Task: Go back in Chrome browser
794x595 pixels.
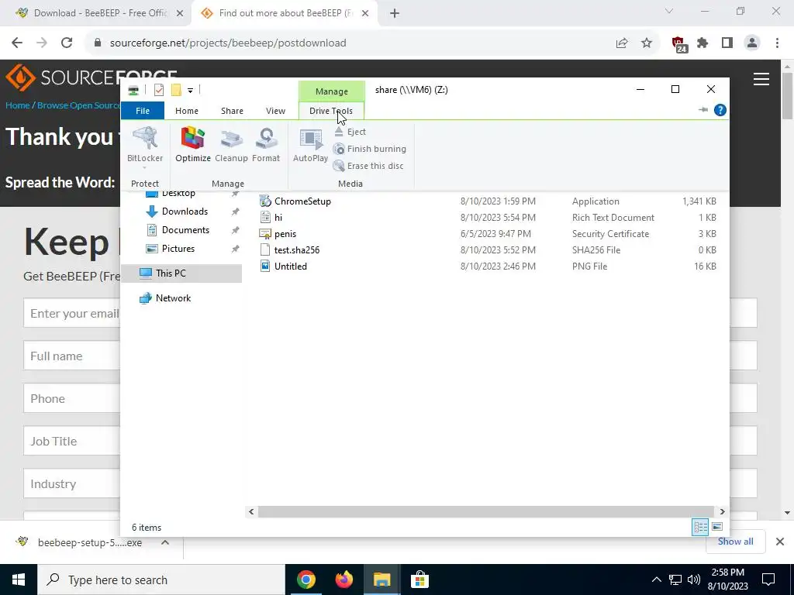Action: coord(17,43)
